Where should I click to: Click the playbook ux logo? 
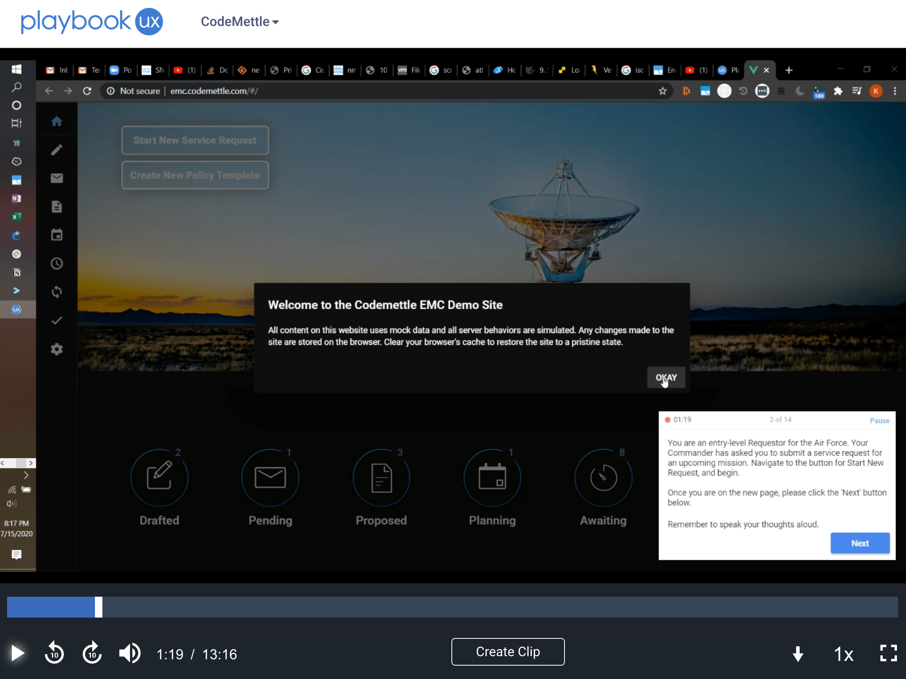point(92,21)
